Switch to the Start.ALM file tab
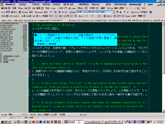The height and width of the screenshot is (124, 165). pos(126,20)
